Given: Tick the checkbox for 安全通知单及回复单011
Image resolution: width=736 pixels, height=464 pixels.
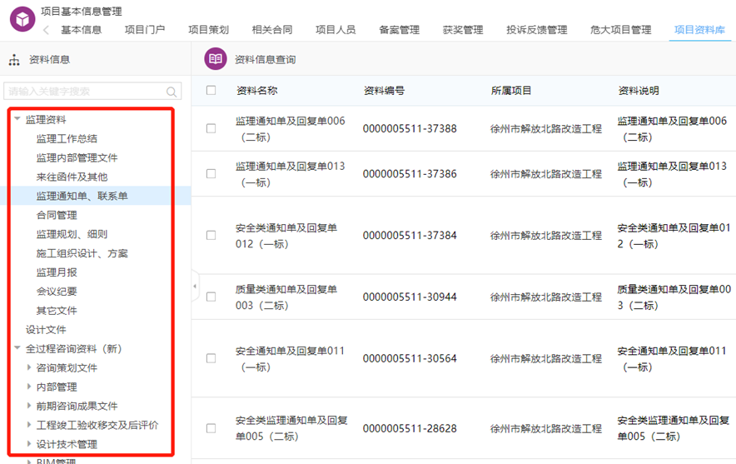Looking at the screenshot, I should 211,358.
